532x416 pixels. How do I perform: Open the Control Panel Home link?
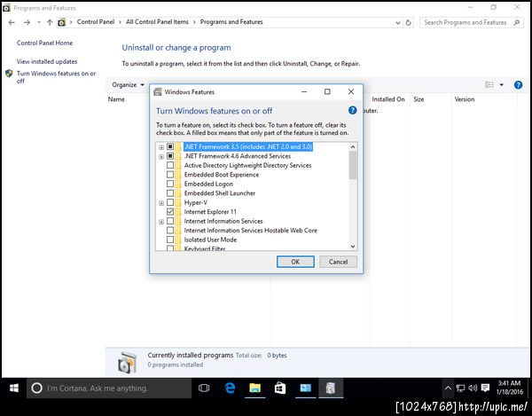(x=44, y=43)
